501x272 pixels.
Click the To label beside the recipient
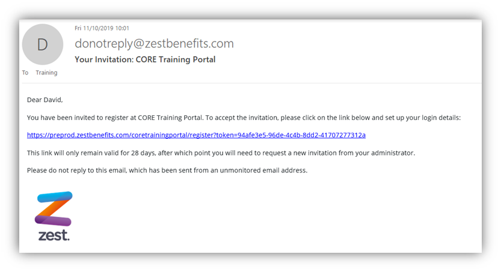(25, 73)
